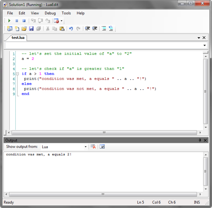This screenshot has height=208, width=212.
Task: Open the Debug menu
Action: [50, 13]
